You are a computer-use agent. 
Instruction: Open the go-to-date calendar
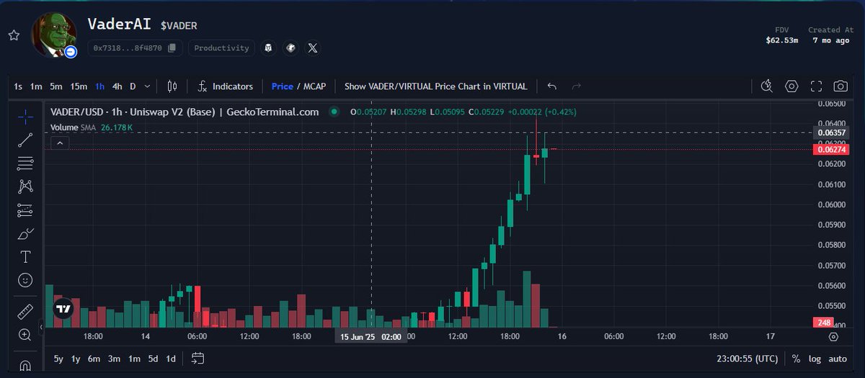pyautogui.click(x=198, y=359)
